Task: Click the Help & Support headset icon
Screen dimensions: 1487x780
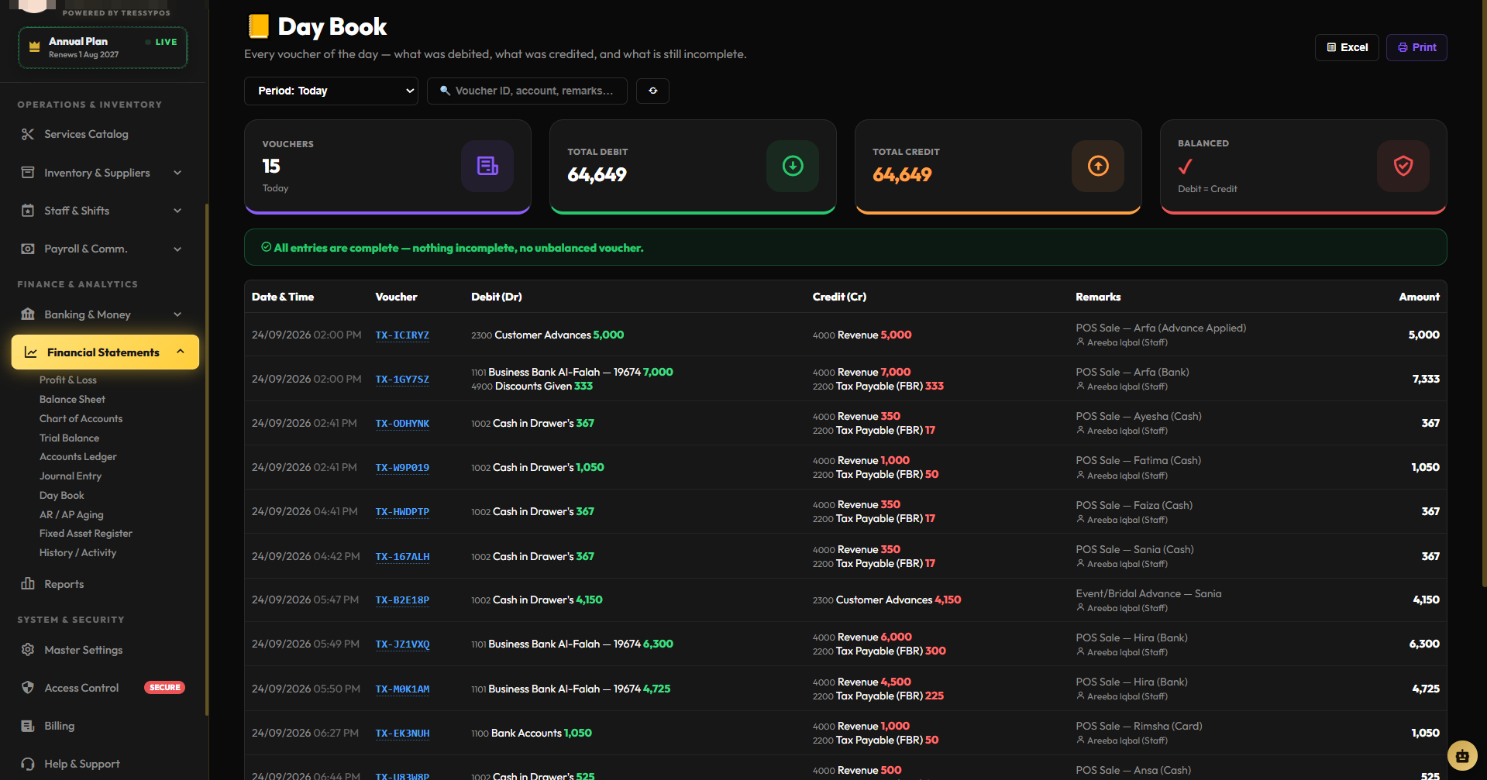Action: tap(28, 764)
